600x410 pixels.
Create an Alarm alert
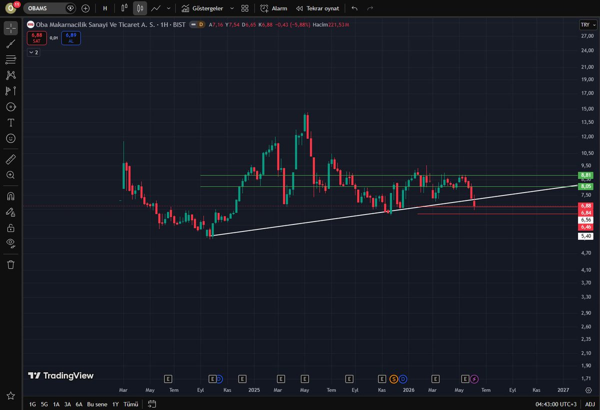tap(273, 8)
